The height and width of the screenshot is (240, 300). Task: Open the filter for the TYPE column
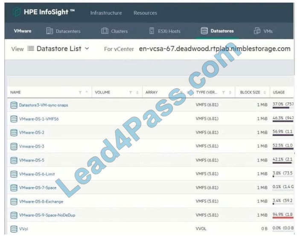(x=224, y=93)
